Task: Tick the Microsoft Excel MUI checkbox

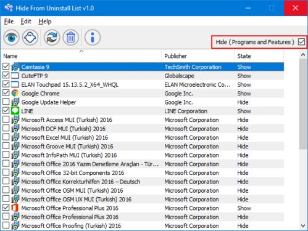Action: pyautogui.click(x=6, y=137)
